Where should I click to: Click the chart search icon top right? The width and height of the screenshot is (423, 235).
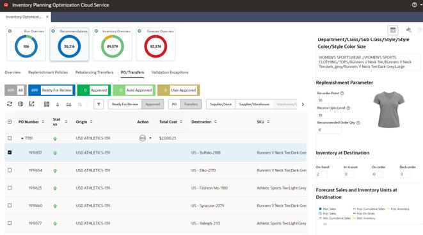(x=409, y=30)
